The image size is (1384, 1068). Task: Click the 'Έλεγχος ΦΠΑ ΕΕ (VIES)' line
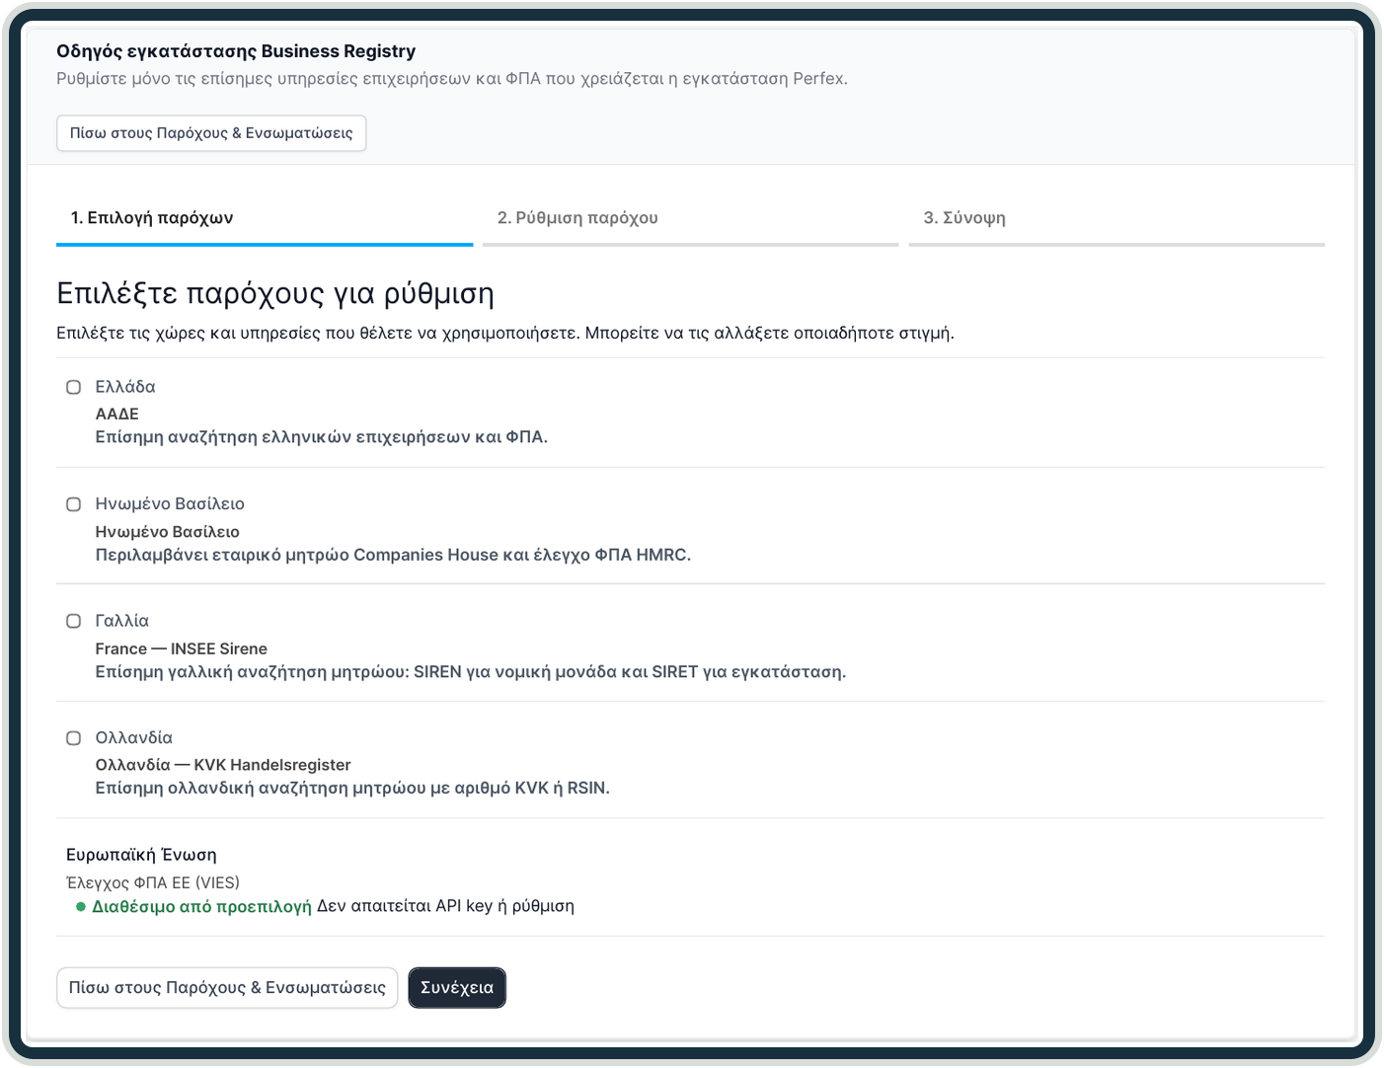tap(153, 882)
